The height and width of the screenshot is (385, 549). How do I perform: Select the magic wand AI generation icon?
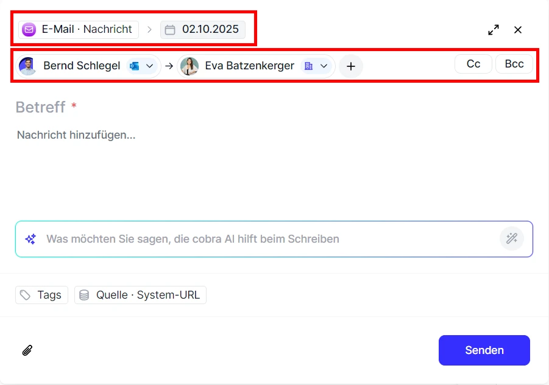(512, 238)
